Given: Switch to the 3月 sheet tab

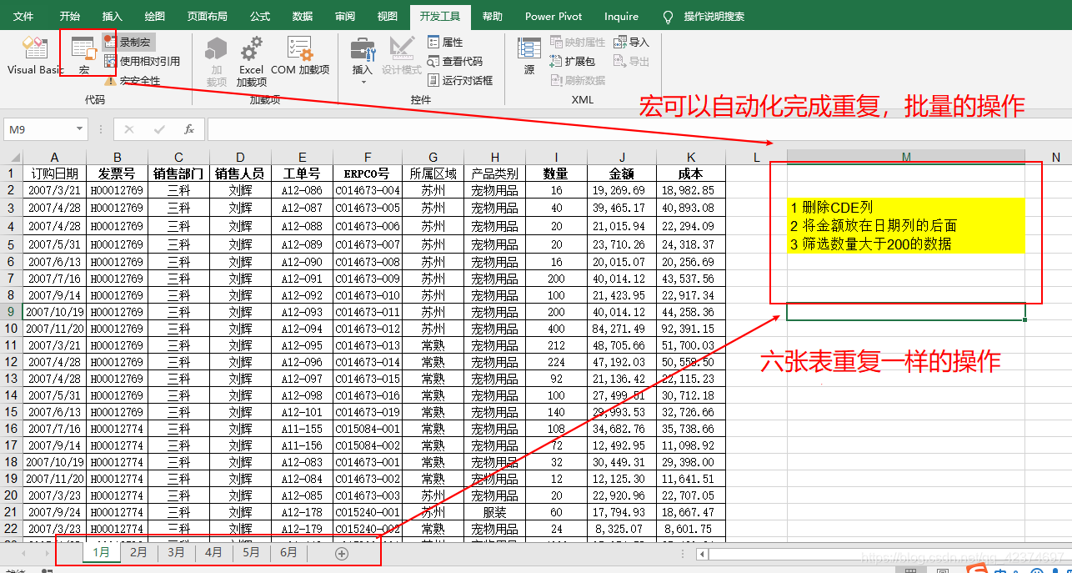Looking at the screenshot, I should pos(176,552).
